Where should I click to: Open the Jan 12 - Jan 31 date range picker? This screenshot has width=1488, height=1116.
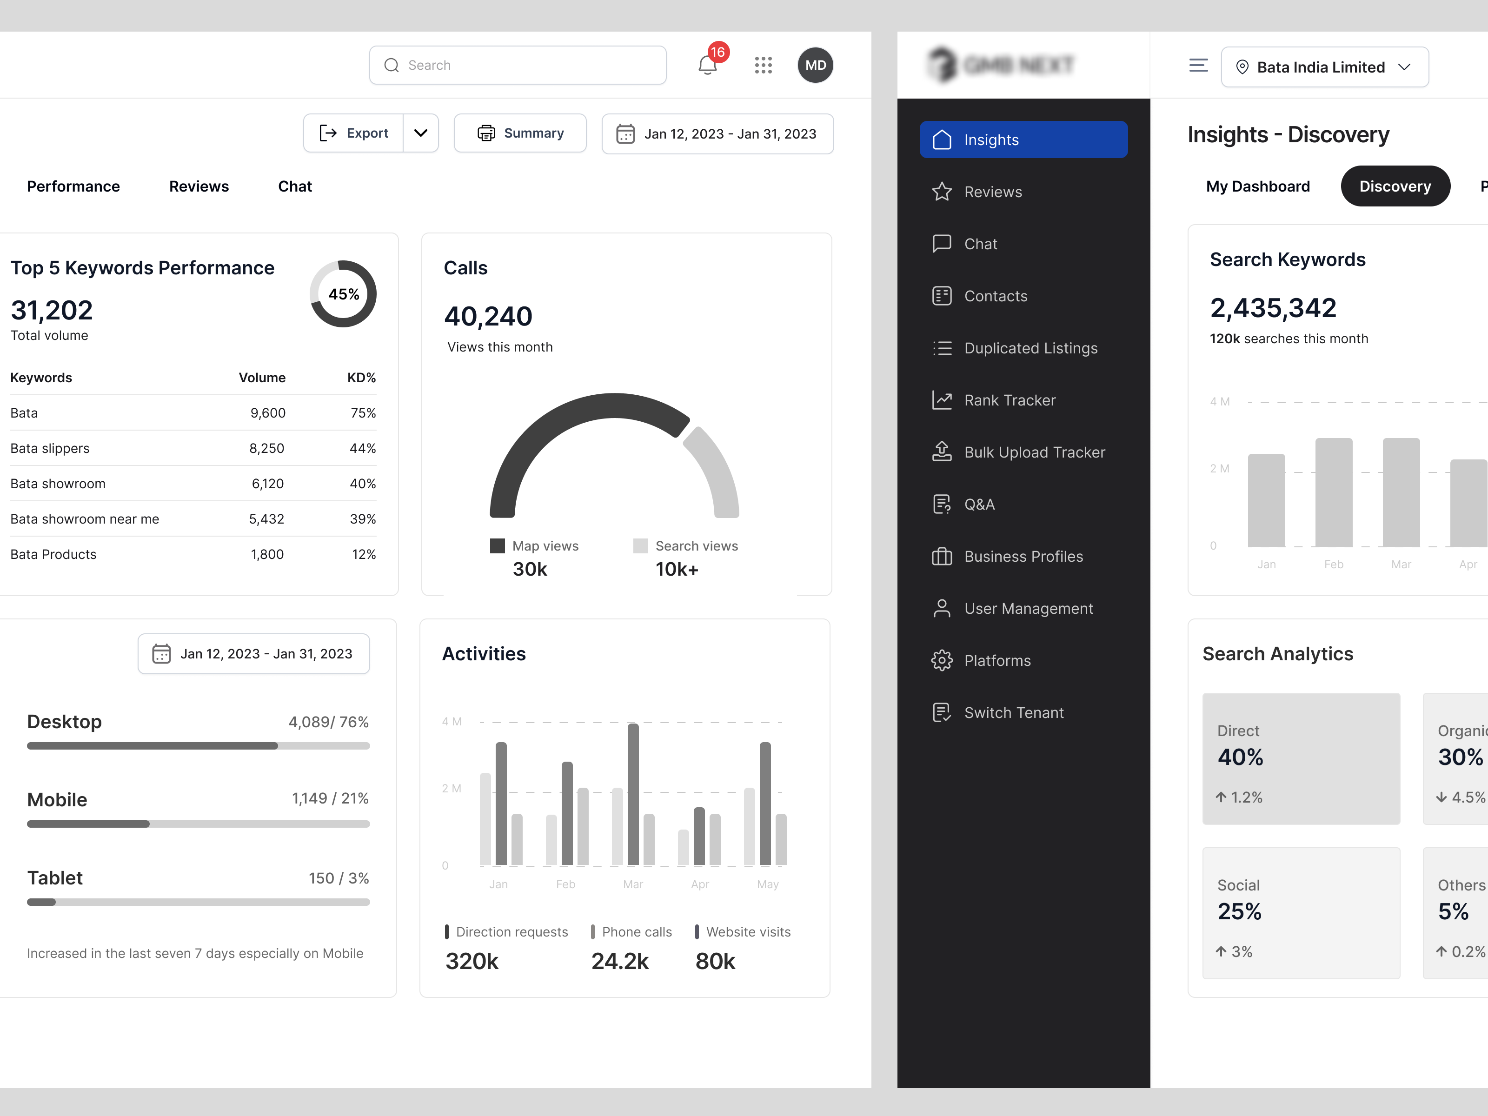click(x=717, y=133)
